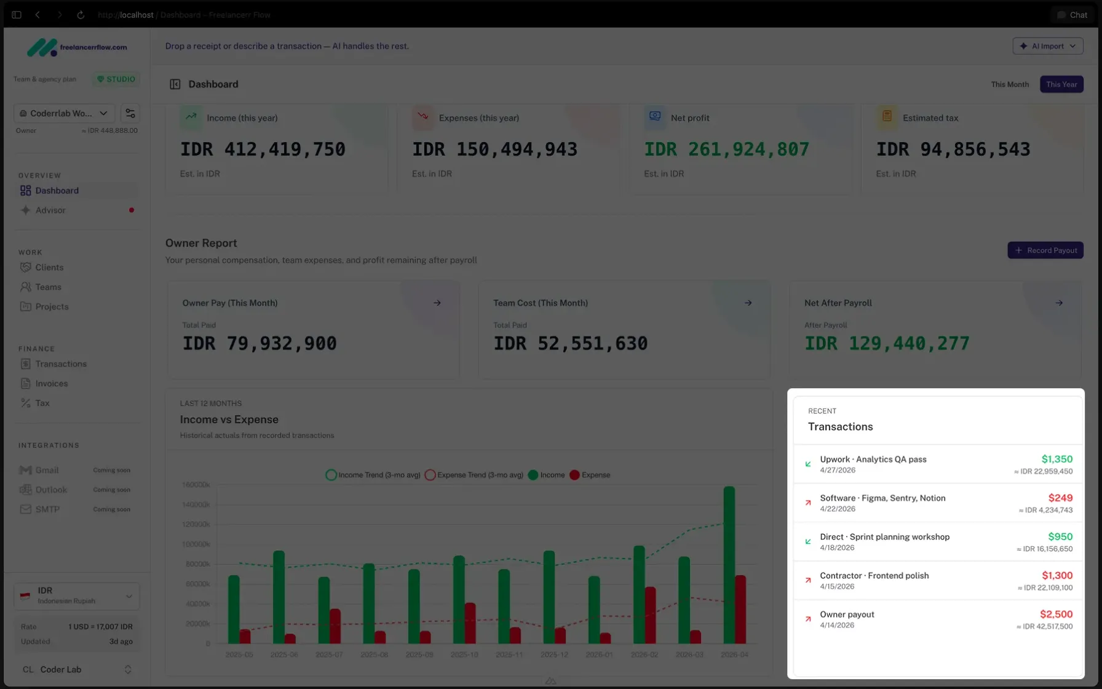Switch to the This Year tab
The image size is (1102, 689).
coord(1061,84)
